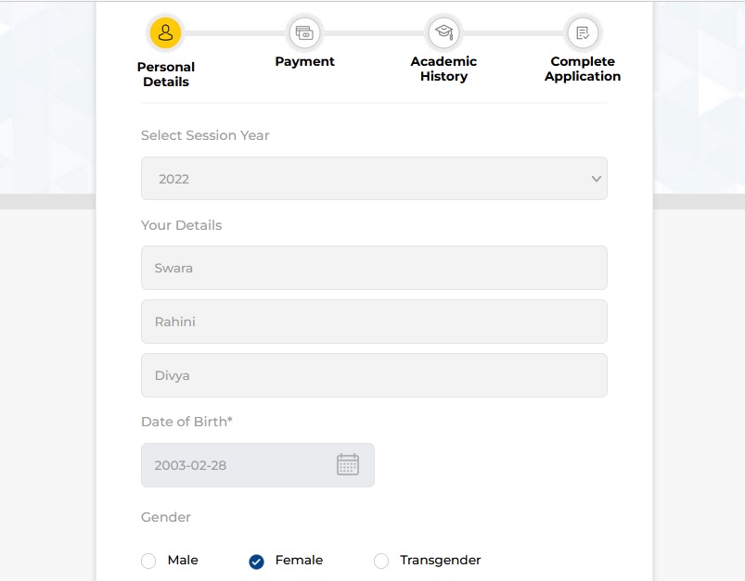745x581 pixels.
Task: Click the Transgender label text
Action: tap(441, 561)
